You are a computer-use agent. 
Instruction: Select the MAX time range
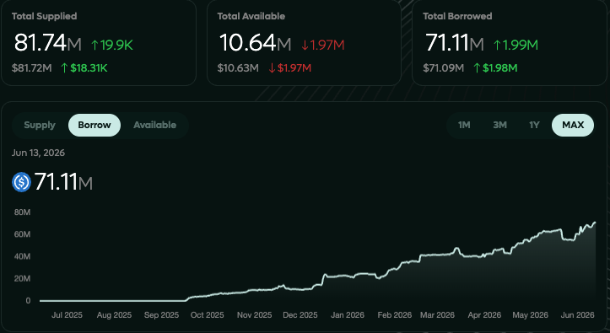tap(573, 125)
